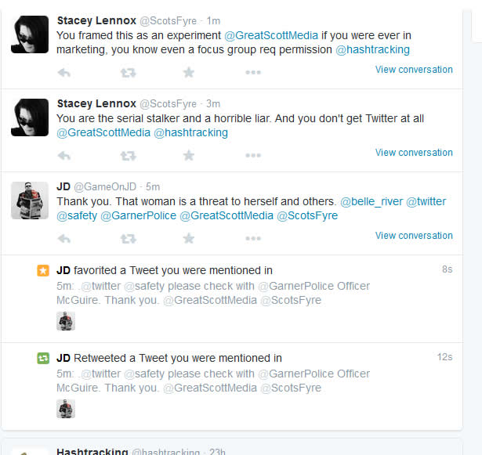
Task: Open more options on the 3m tweet
Action: pos(252,155)
